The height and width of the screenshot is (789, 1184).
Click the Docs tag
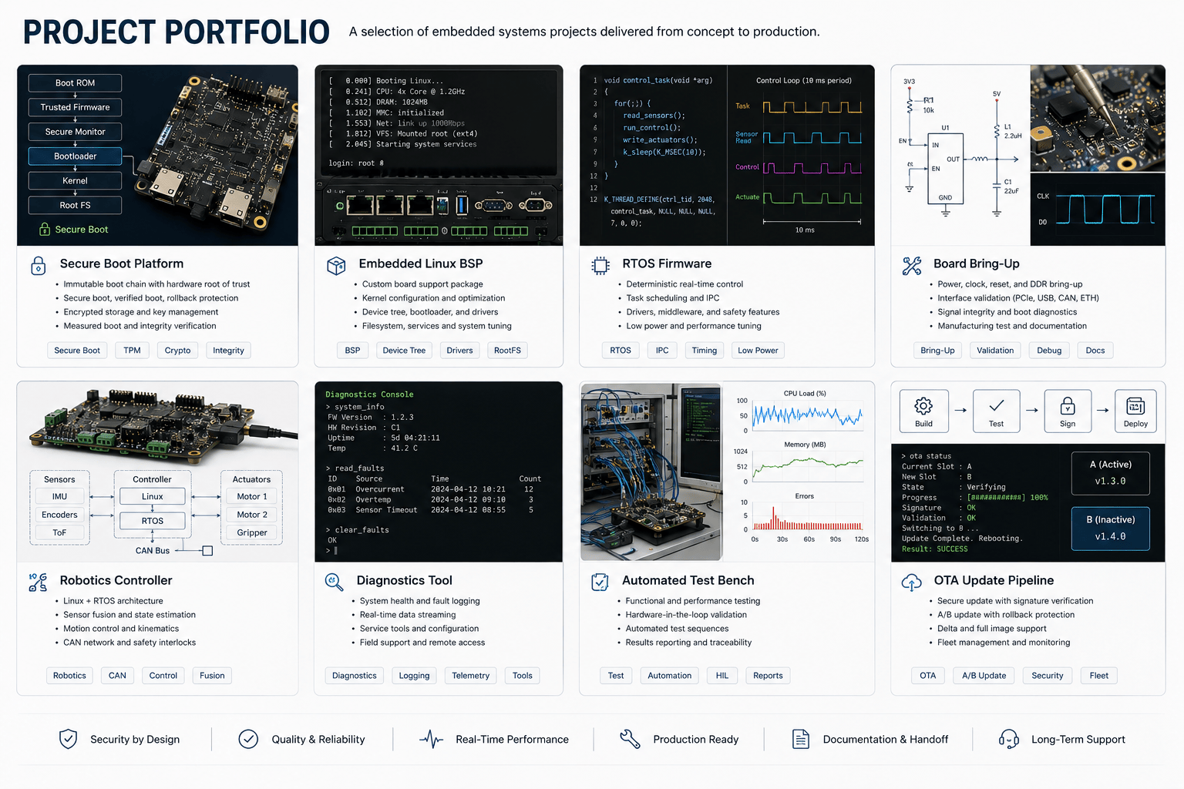pyautogui.click(x=1095, y=351)
